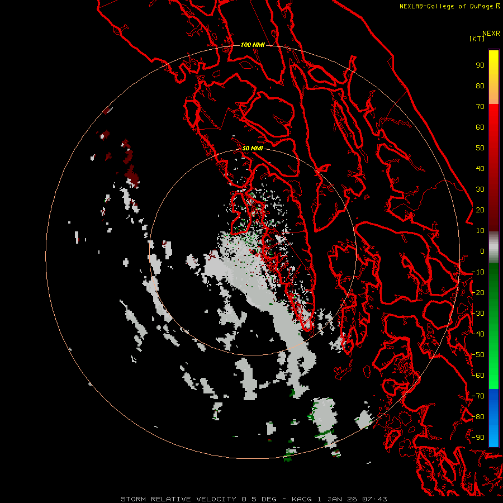Select the positive 40 tick on velocity scale
Image resolution: width=503 pixels, height=503 pixels.
pos(480,168)
